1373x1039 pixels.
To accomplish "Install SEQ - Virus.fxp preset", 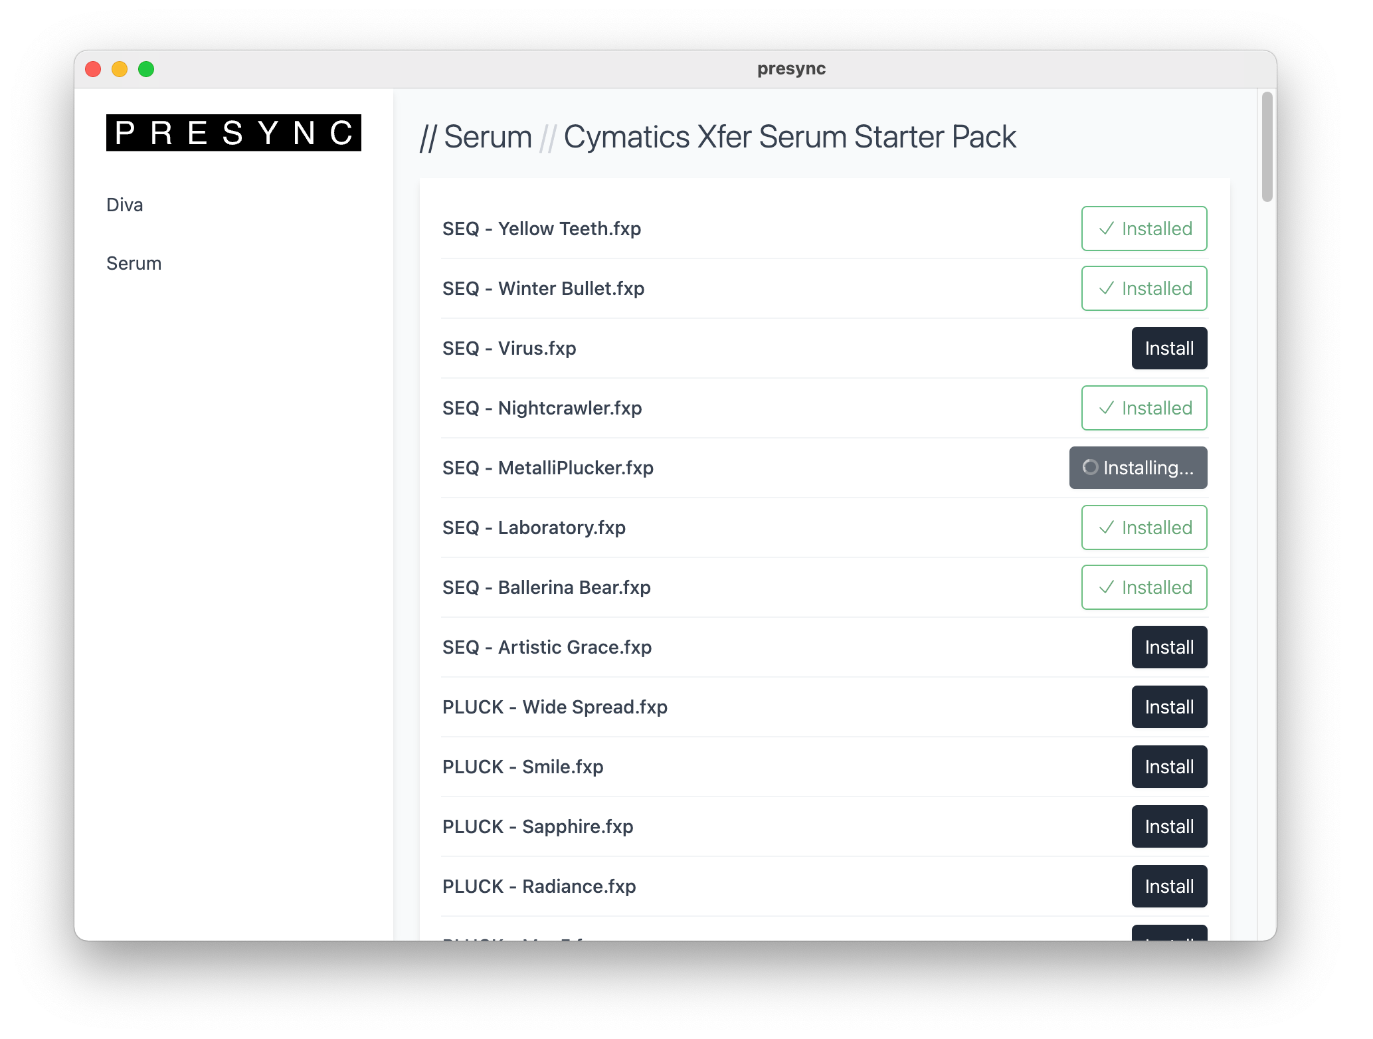I will point(1168,348).
